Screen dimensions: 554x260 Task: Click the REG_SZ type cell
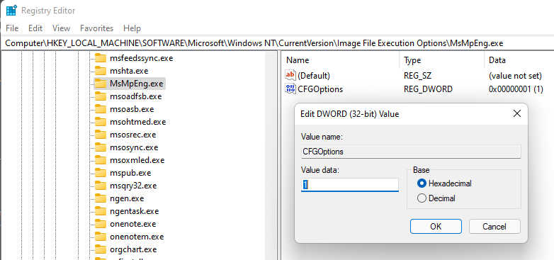tap(417, 76)
